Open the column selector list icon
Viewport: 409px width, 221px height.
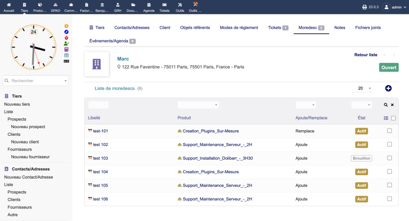[386, 118]
